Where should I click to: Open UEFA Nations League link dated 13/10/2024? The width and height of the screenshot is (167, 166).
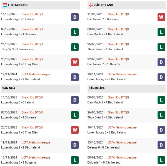(122, 143)
